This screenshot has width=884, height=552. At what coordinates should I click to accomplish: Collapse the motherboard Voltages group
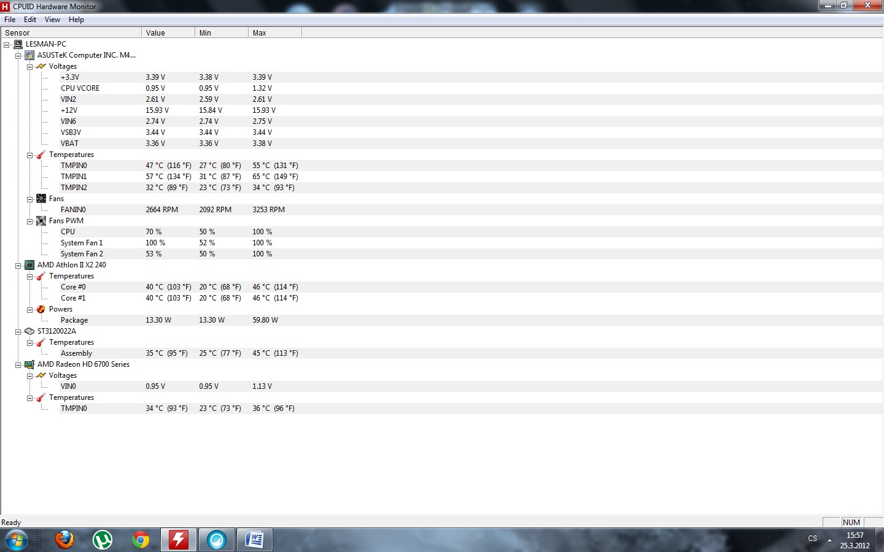[29, 67]
